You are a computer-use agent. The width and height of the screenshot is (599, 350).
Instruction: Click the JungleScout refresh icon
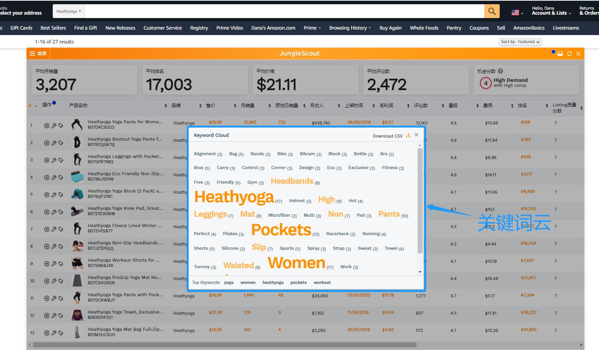pyautogui.click(x=569, y=54)
